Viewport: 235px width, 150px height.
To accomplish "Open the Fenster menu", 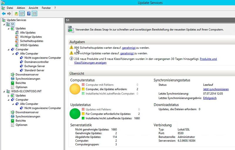I will 46,8.
